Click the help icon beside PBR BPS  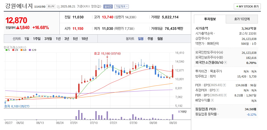click(225, 95)
